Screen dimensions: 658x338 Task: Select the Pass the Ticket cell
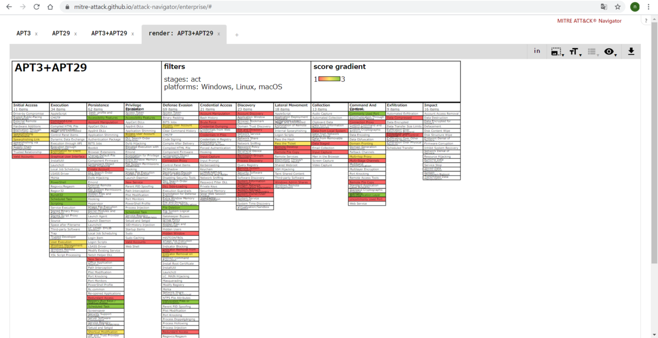tap(292, 143)
